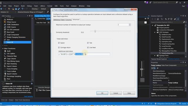
Task: Click the Data Mining Query icon
Action: point(5,61)
